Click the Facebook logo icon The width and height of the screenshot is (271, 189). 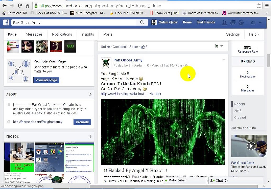[6, 23]
